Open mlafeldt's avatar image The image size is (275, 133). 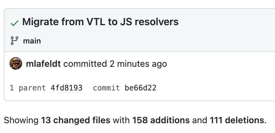[x=16, y=64]
